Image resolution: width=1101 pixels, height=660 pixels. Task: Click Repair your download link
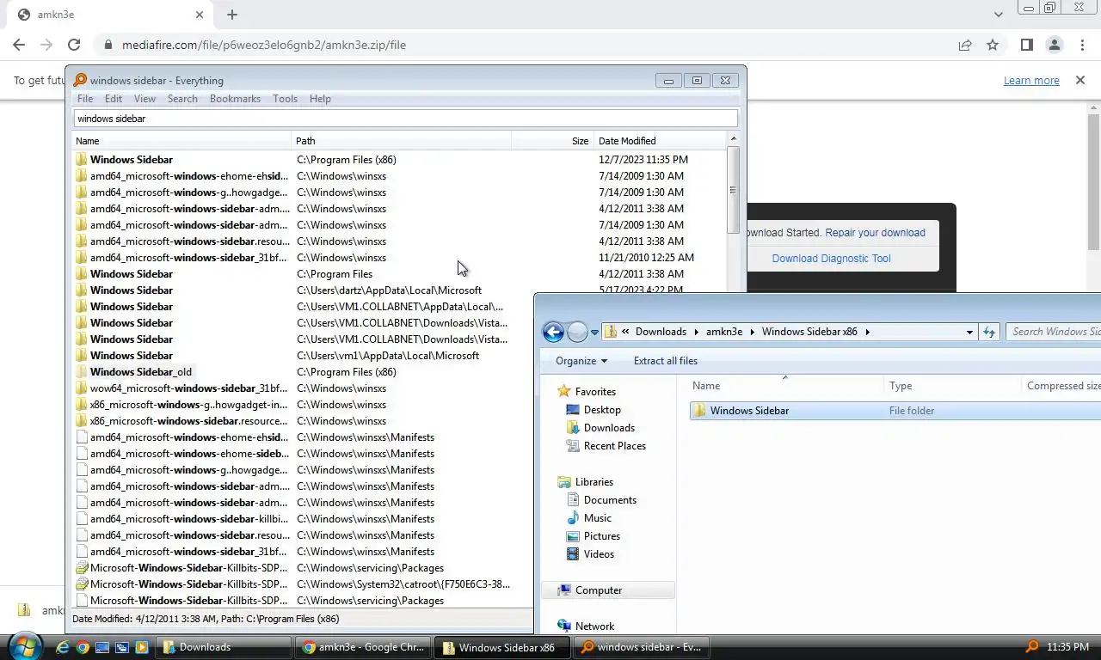(x=875, y=233)
